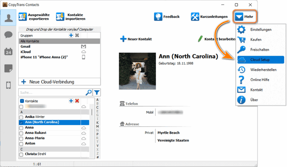
Task: Click Neuer Kontakt button
Action: click(x=136, y=39)
